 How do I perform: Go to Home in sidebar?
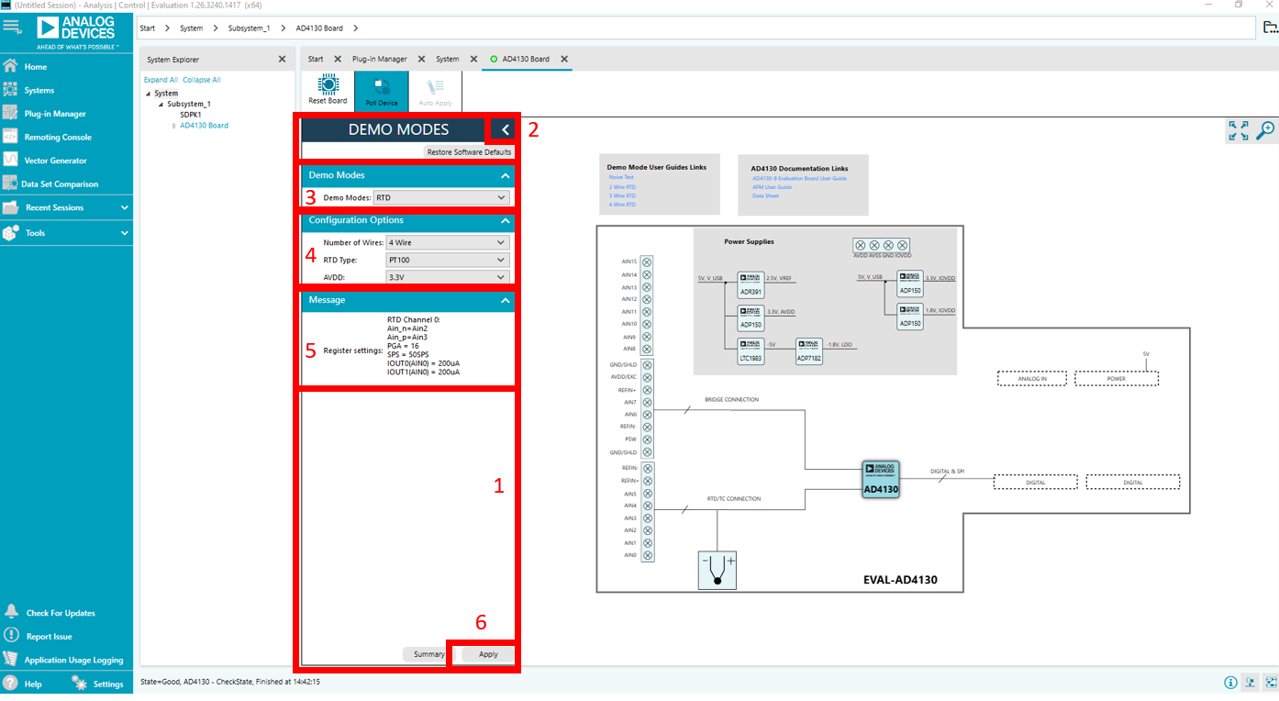tap(36, 67)
